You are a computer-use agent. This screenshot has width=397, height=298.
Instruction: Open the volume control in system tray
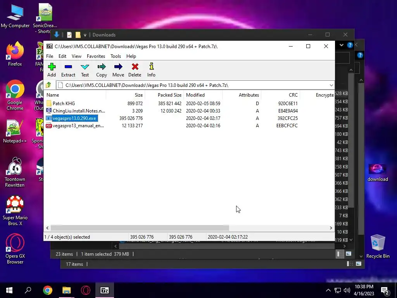pyautogui.click(x=347, y=290)
